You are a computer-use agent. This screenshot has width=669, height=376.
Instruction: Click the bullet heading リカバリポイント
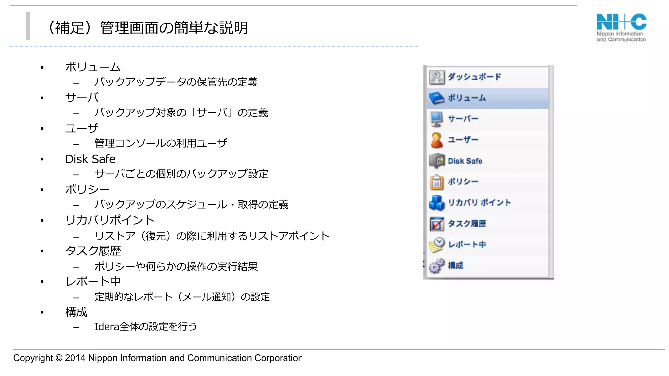tap(110, 220)
